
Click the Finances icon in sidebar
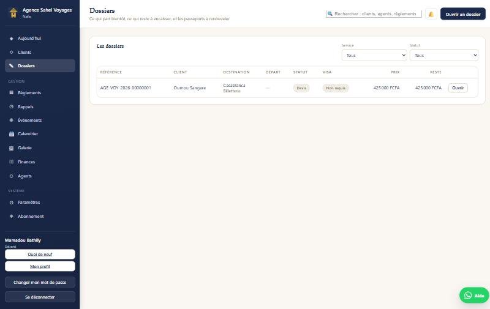point(12,162)
